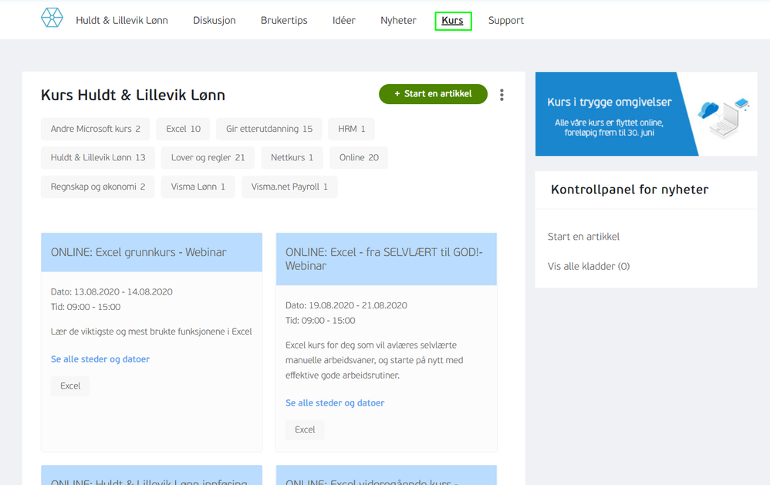Filter by Lover og regler tag
The width and height of the screenshot is (770, 485).
pos(208,157)
